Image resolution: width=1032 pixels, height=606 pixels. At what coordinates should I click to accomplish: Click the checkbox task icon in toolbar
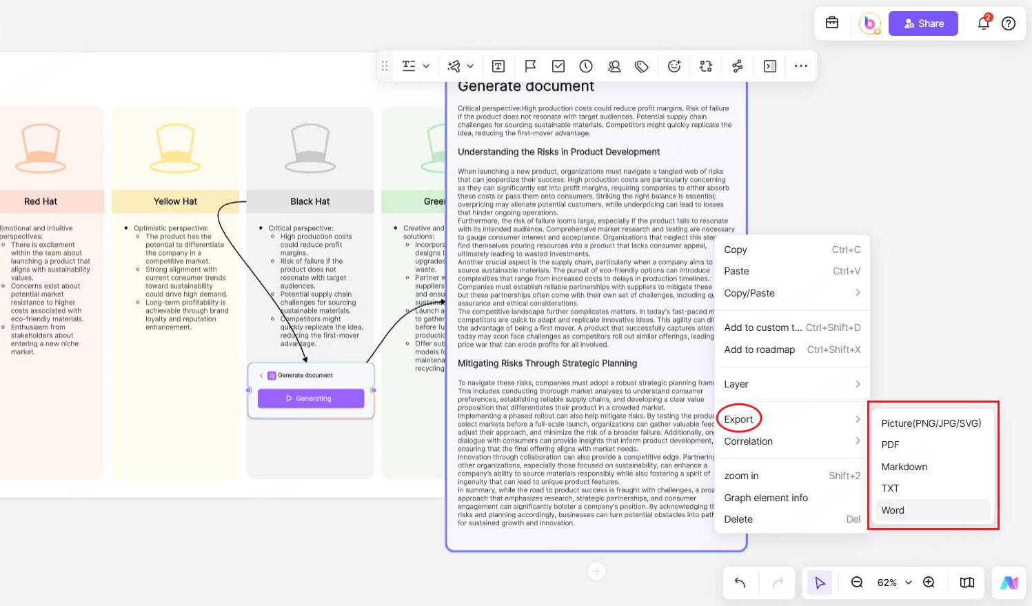coord(558,66)
